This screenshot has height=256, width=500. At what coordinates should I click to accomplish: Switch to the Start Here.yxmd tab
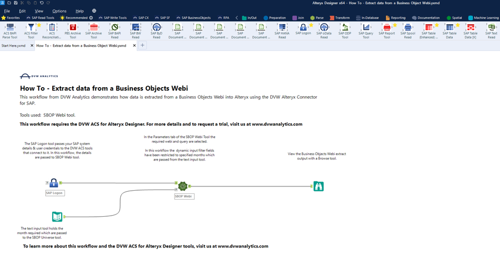pos(14,46)
